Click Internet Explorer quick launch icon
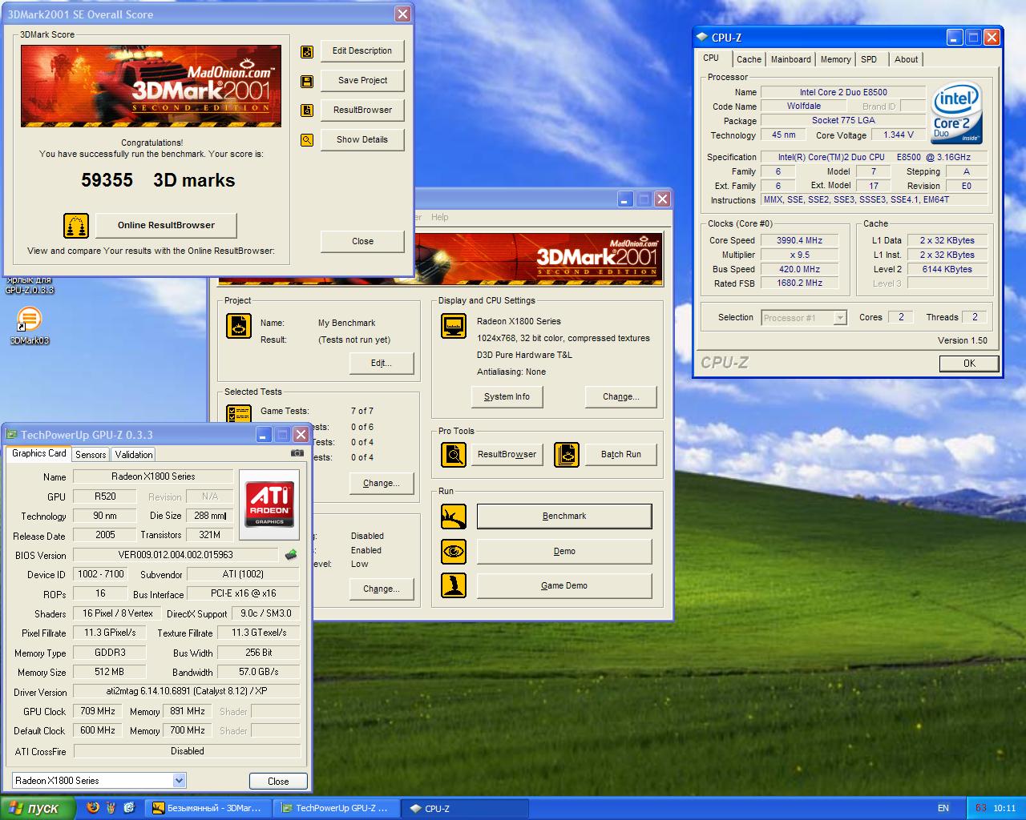The width and height of the screenshot is (1026, 820). pyautogui.click(x=129, y=808)
